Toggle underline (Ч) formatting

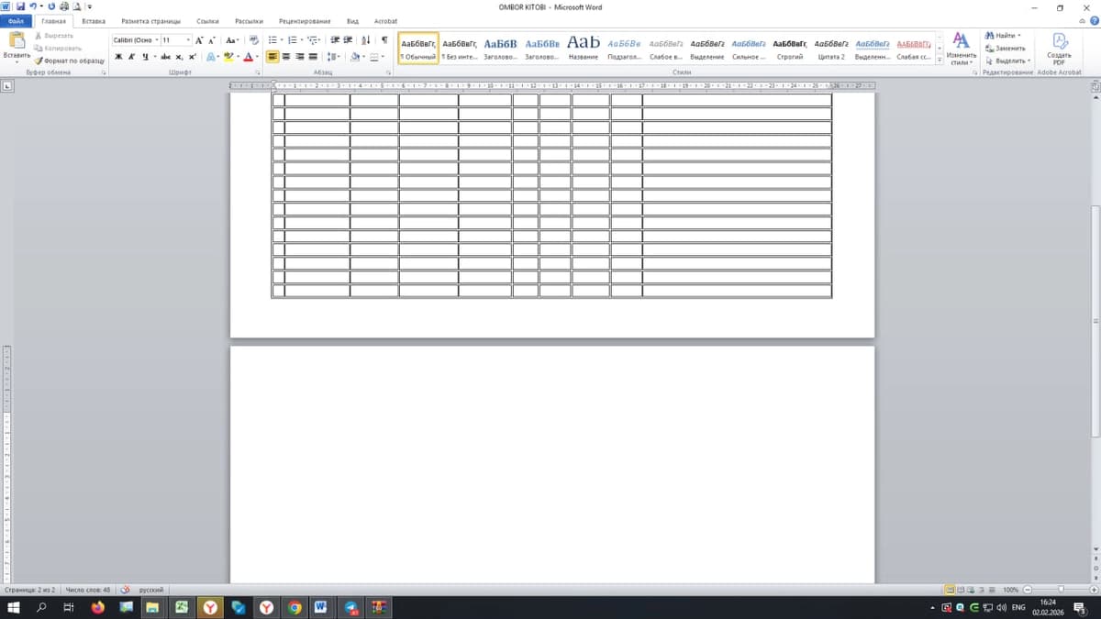coord(144,57)
